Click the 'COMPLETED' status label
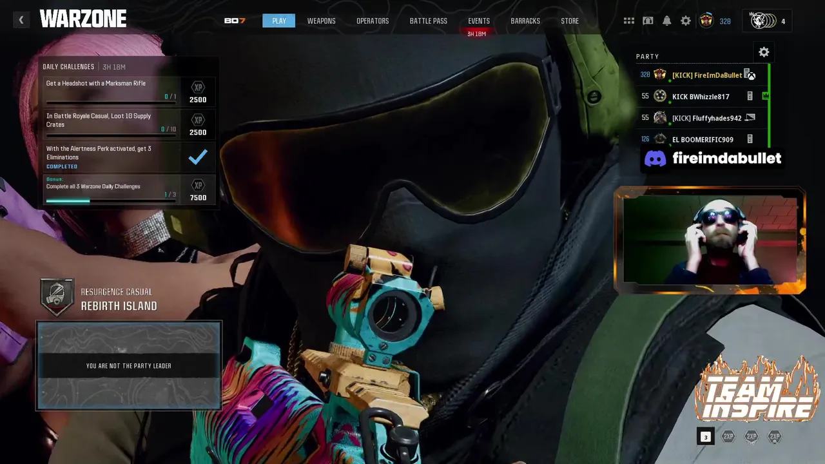The image size is (825, 464). [x=62, y=166]
